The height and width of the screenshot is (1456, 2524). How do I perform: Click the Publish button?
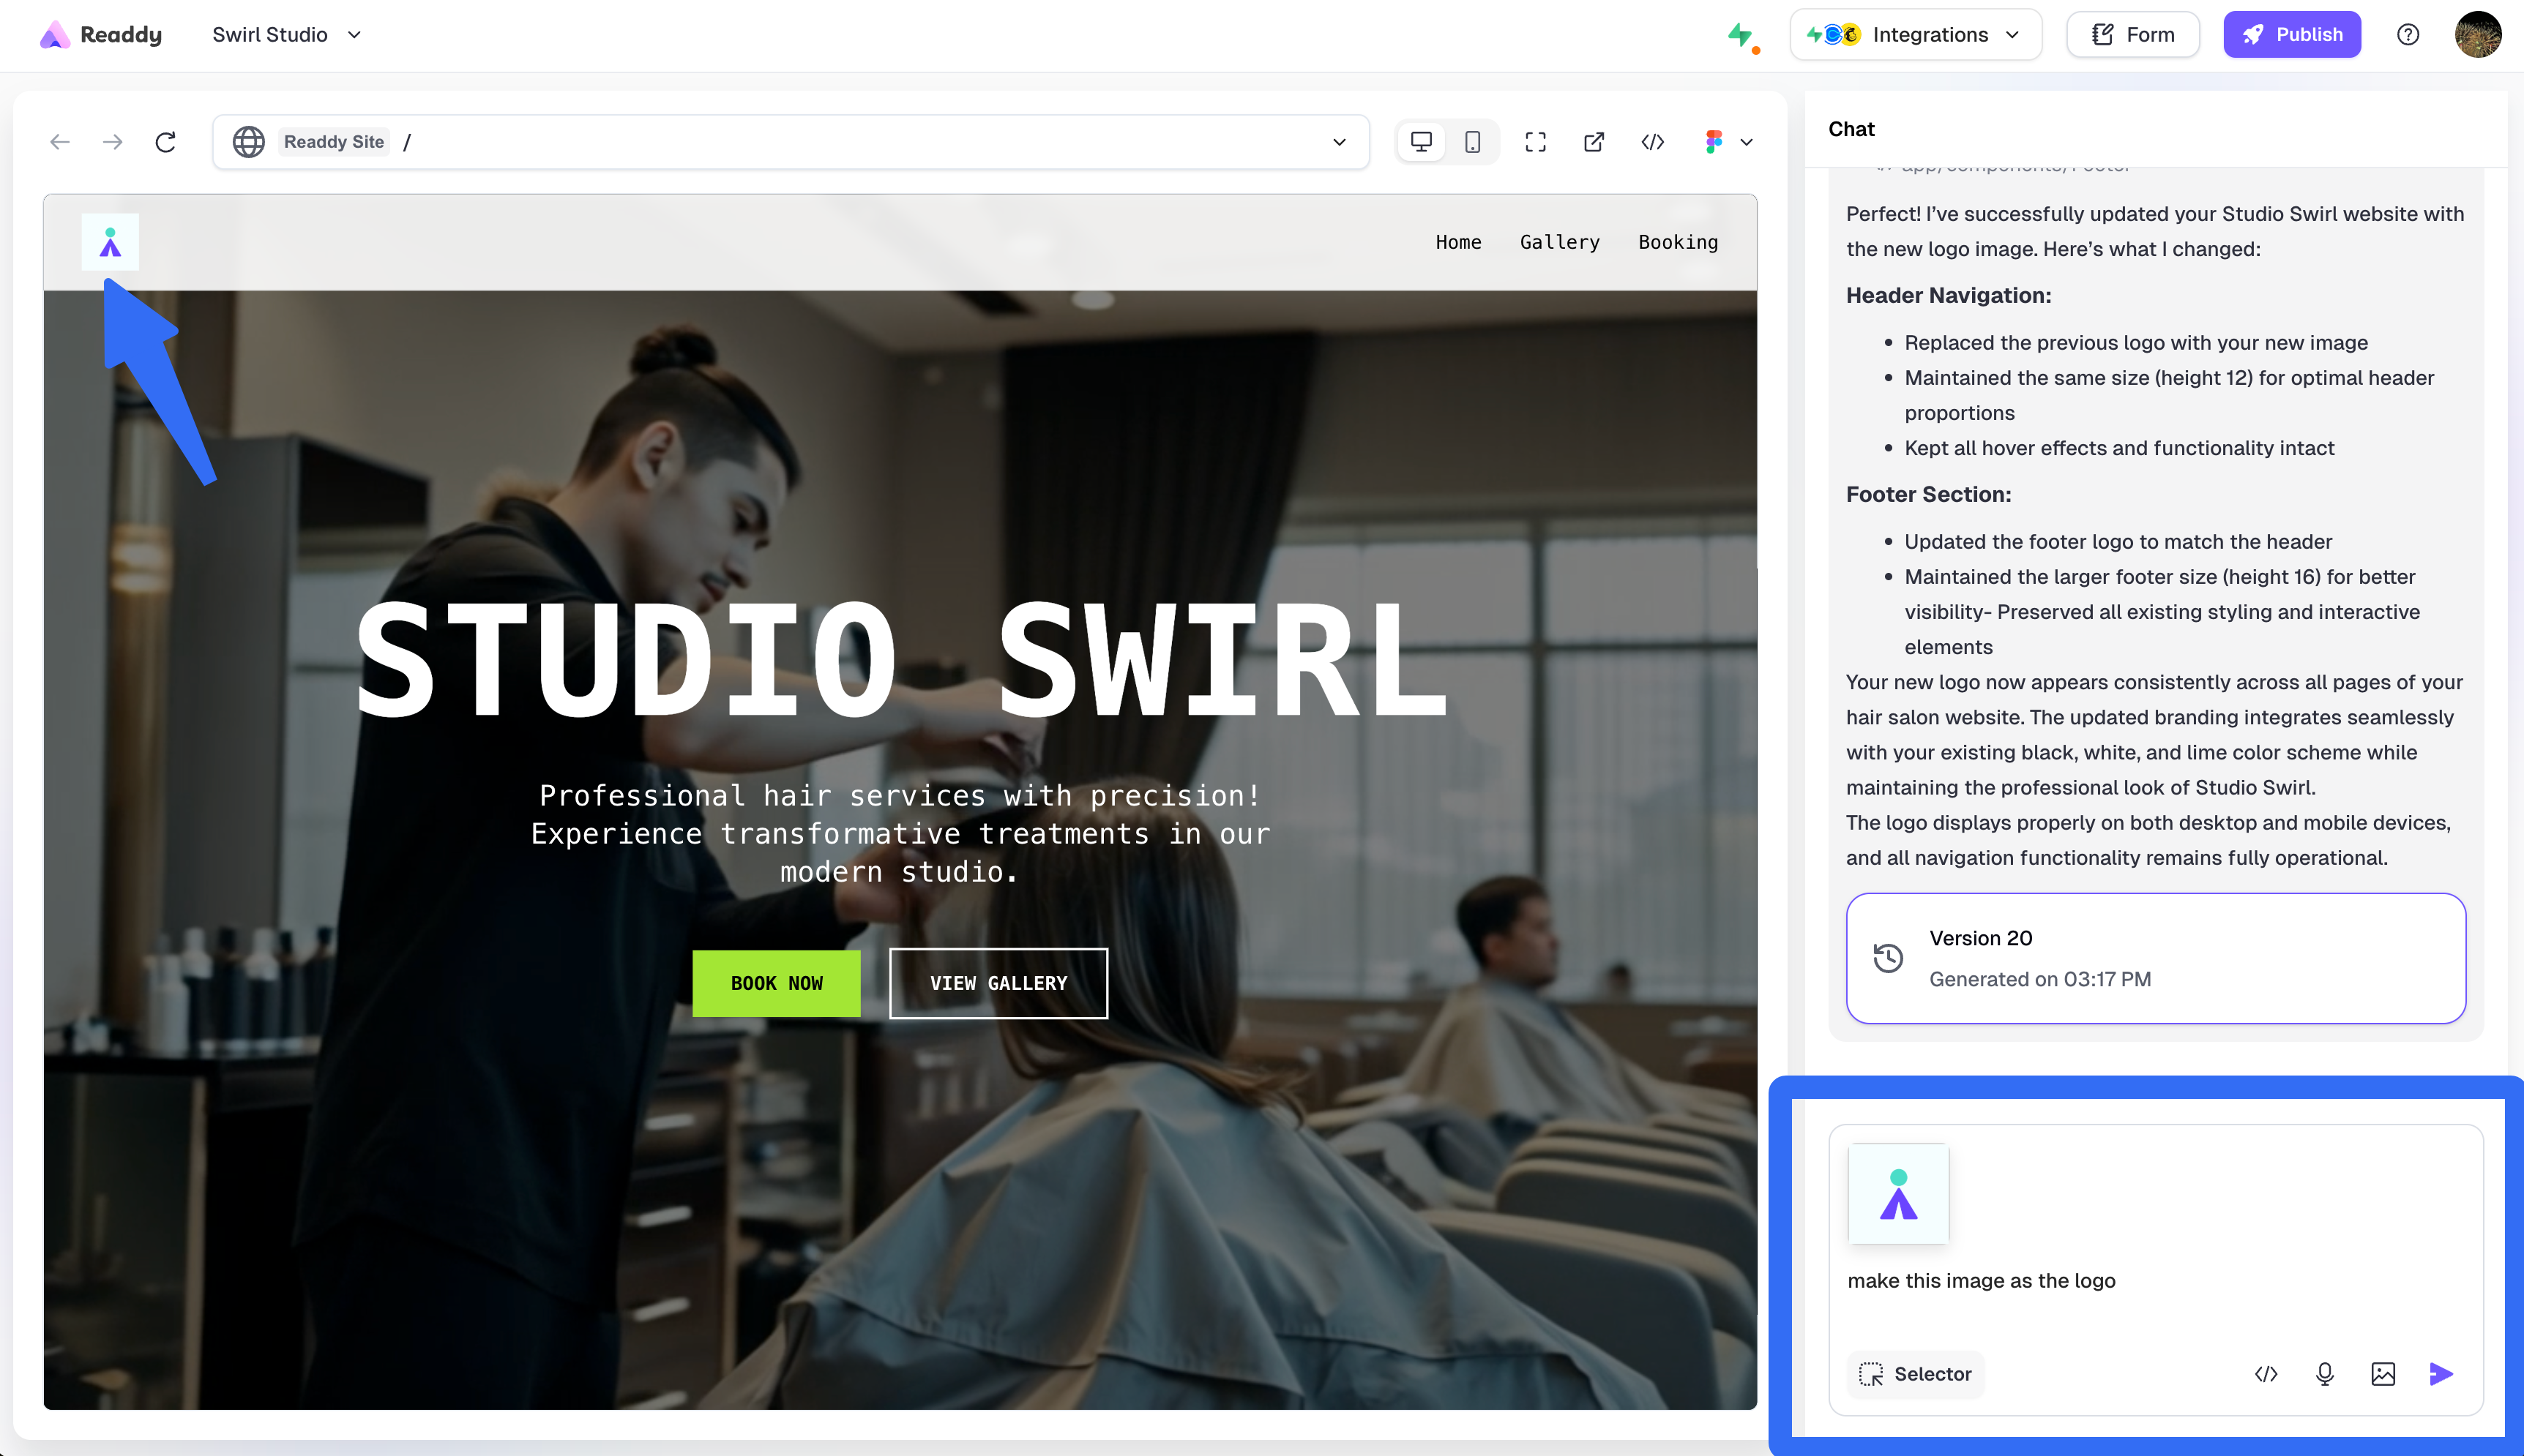tap(2291, 35)
